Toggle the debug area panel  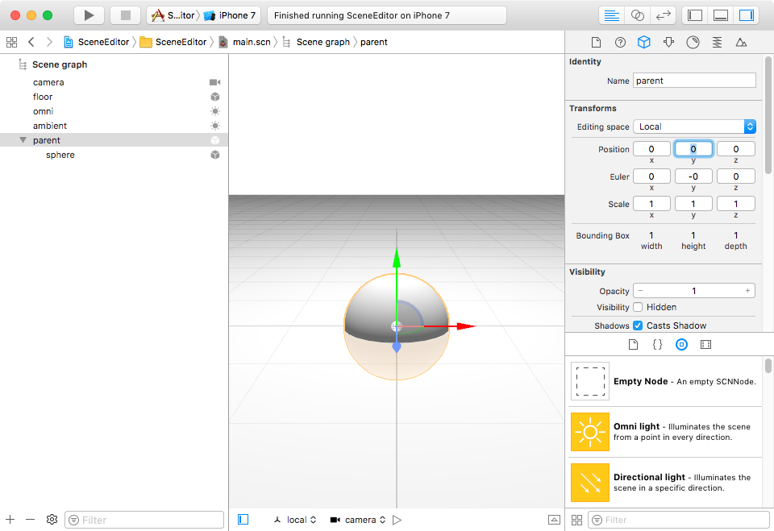721,15
